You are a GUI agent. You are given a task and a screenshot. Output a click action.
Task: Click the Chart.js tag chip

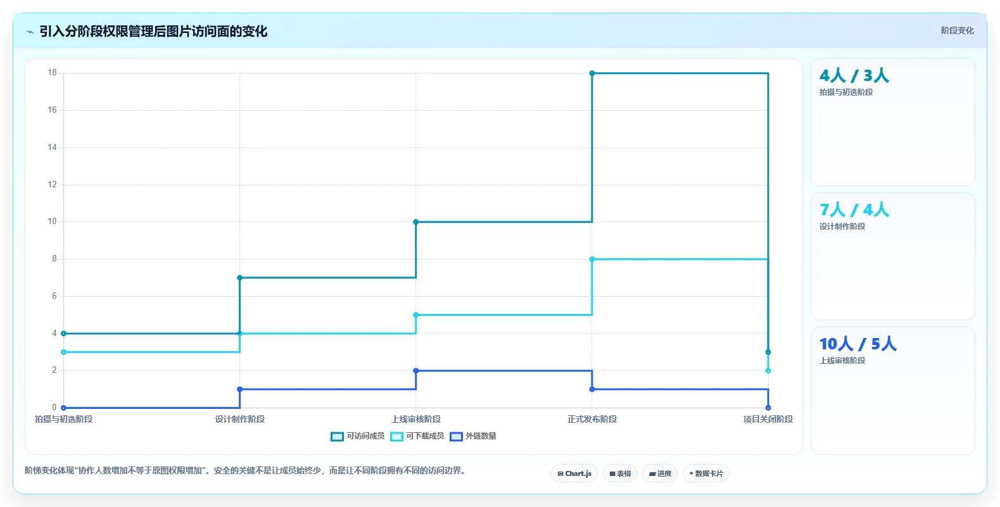(574, 473)
